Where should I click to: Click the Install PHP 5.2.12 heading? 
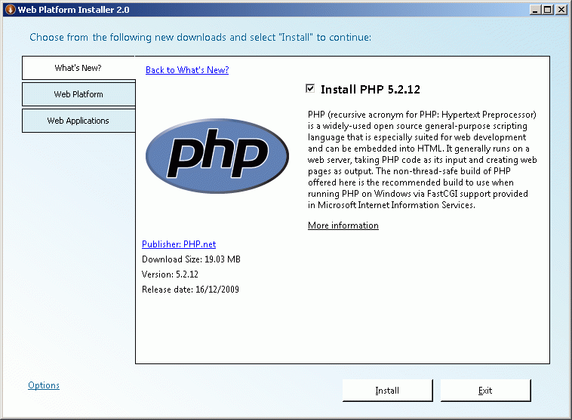tap(371, 89)
